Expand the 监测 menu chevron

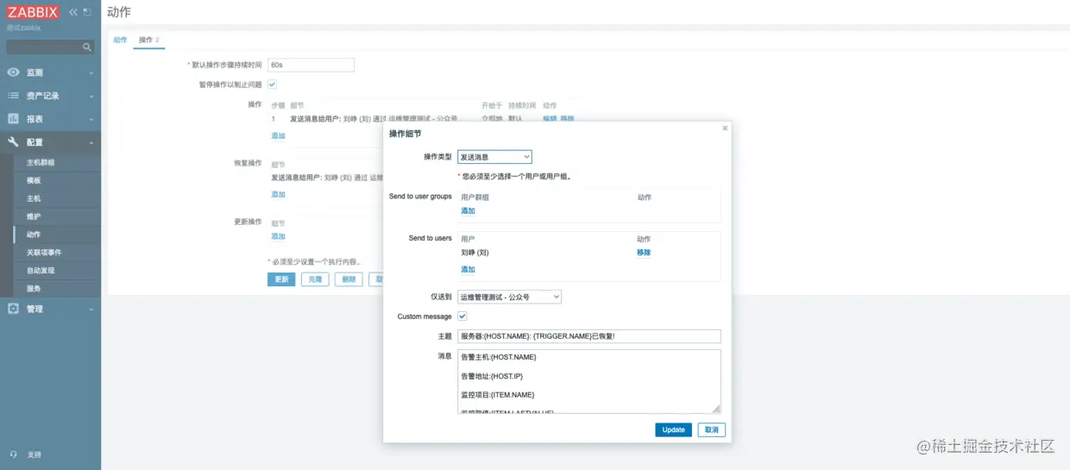91,72
